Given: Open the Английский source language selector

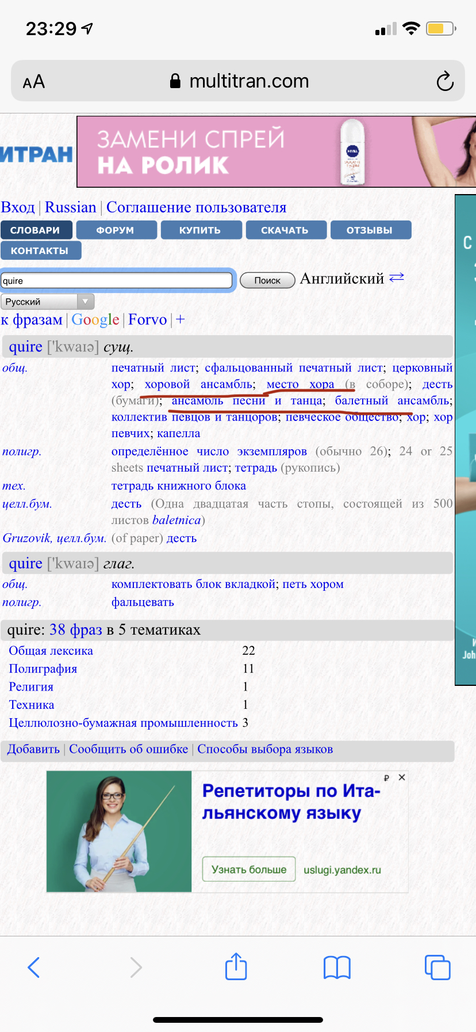Looking at the screenshot, I should 342,279.
